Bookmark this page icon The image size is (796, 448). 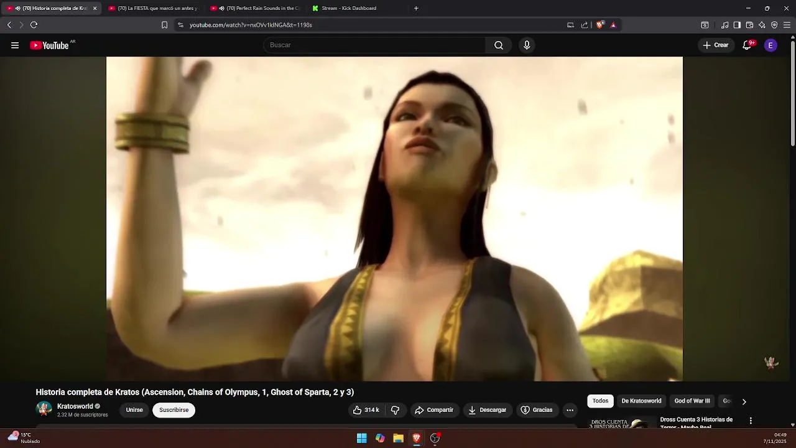(x=164, y=25)
